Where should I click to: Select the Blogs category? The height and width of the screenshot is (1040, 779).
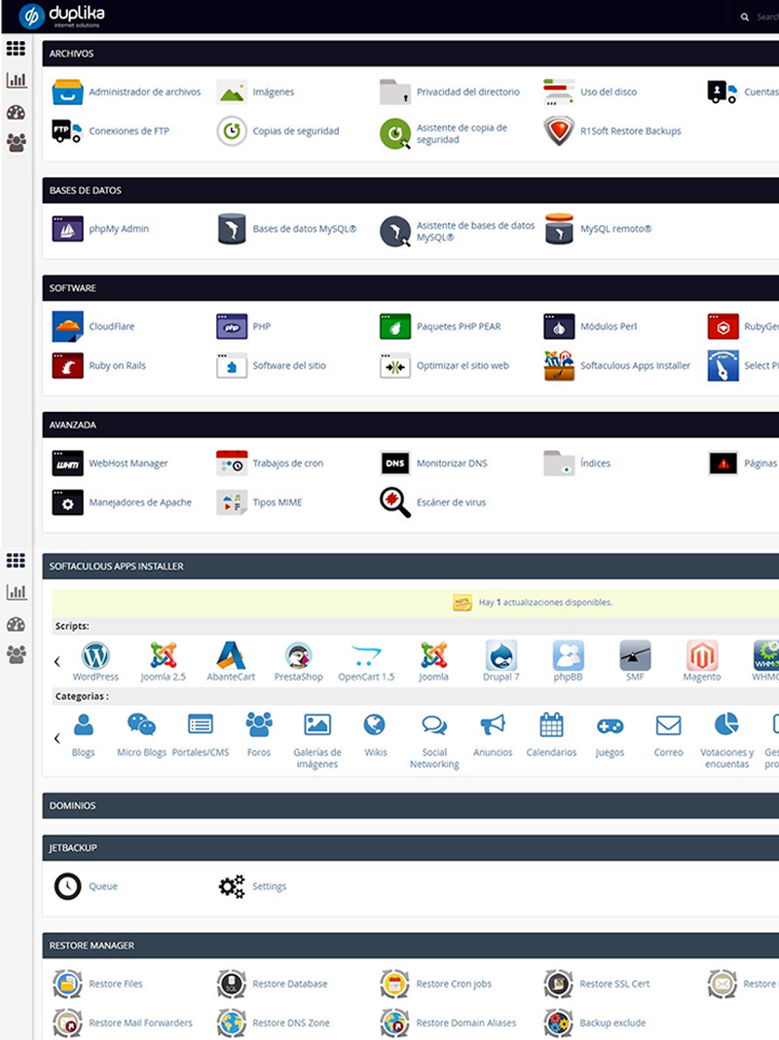84,725
